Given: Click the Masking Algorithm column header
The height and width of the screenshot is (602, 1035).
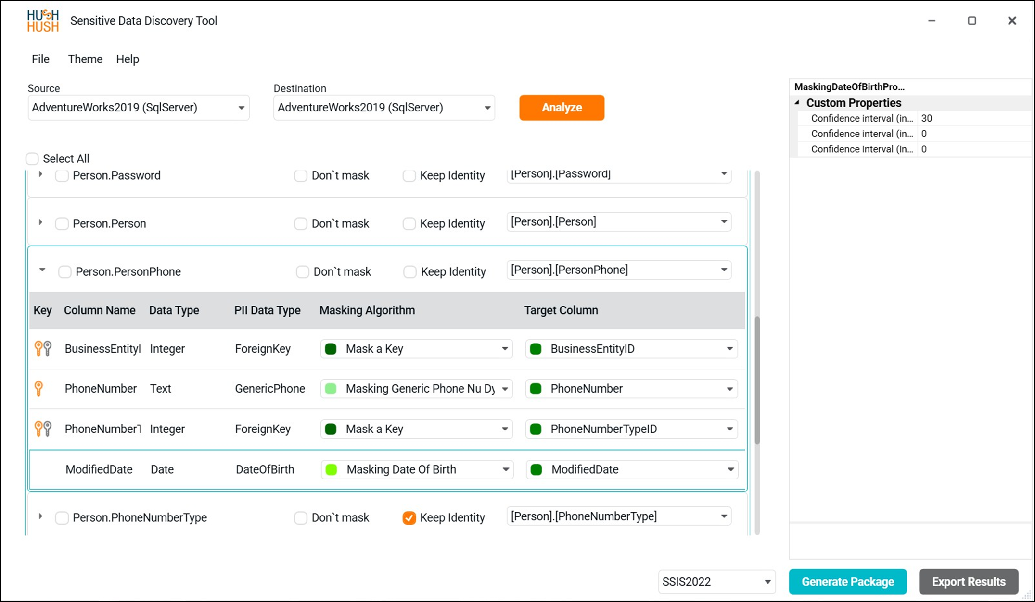Looking at the screenshot, I should 367,310.
